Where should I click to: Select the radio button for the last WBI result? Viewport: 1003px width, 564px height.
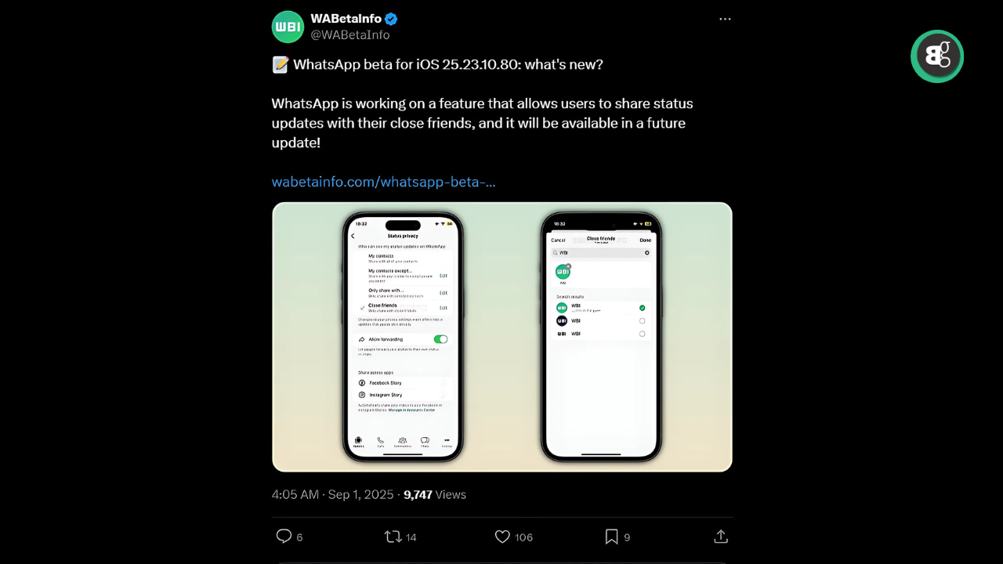pos(643,334)
